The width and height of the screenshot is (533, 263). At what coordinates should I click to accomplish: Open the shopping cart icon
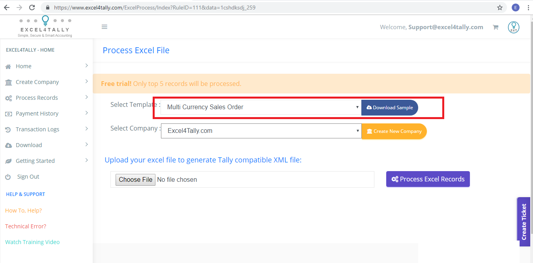tap(496, 27)
